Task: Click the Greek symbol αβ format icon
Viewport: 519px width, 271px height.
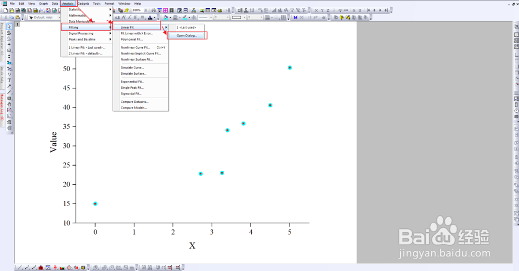Action: coord(117,17)
